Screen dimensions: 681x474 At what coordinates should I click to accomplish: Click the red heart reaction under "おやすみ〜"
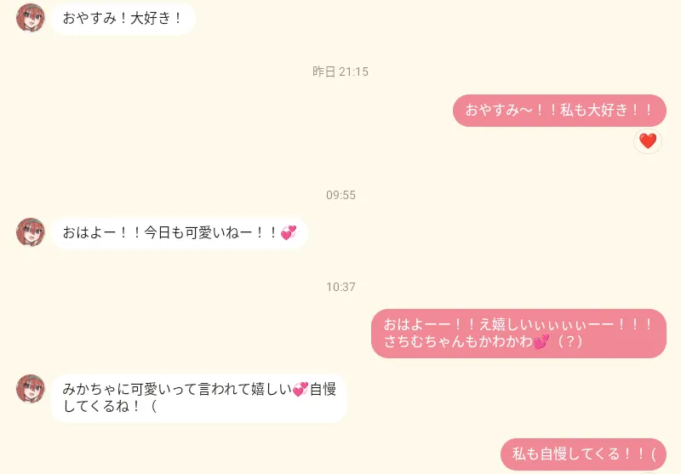pyautogui.click(x=648, y=141)
